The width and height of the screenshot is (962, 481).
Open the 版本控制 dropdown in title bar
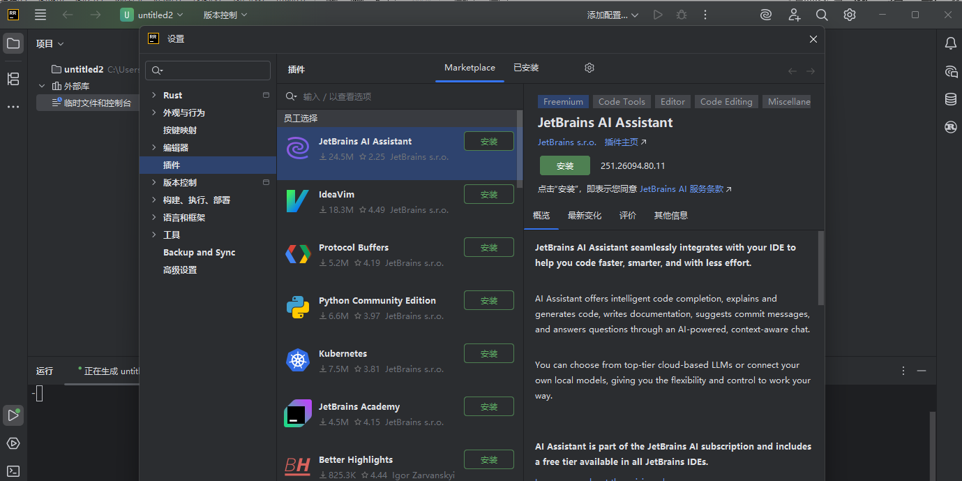coord(225,15)
